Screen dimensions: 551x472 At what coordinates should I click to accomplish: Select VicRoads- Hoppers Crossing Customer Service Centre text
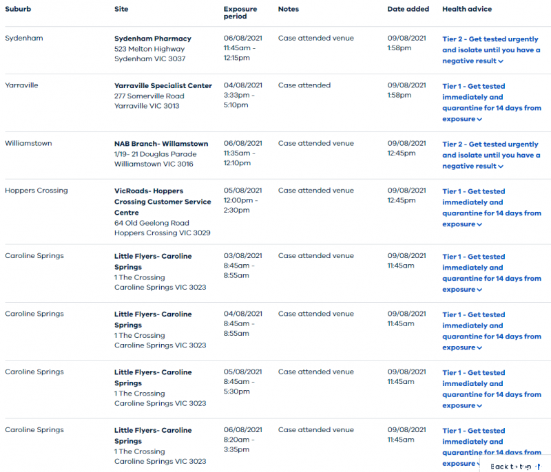click(x=163, y=202)
